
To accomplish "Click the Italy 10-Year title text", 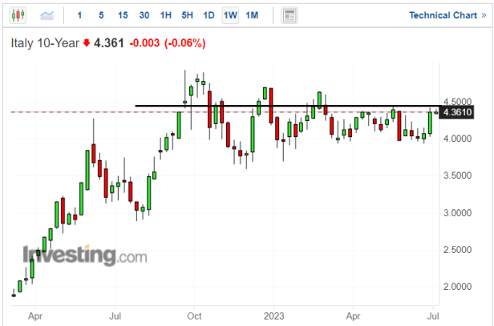I will (45, 43).
